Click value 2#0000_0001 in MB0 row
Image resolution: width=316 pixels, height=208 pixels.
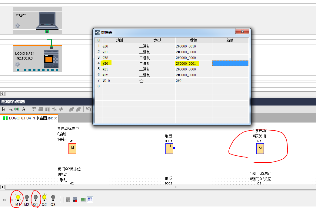pyautogui.click(x=186, y=63)
